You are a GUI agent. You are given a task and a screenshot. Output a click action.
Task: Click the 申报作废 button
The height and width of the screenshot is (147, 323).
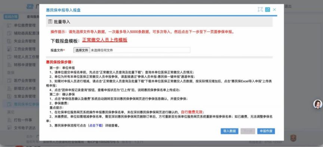tap(266, 131)
